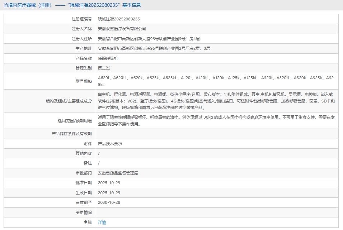Select the expiry date 2030-10-28

(109, 202)
